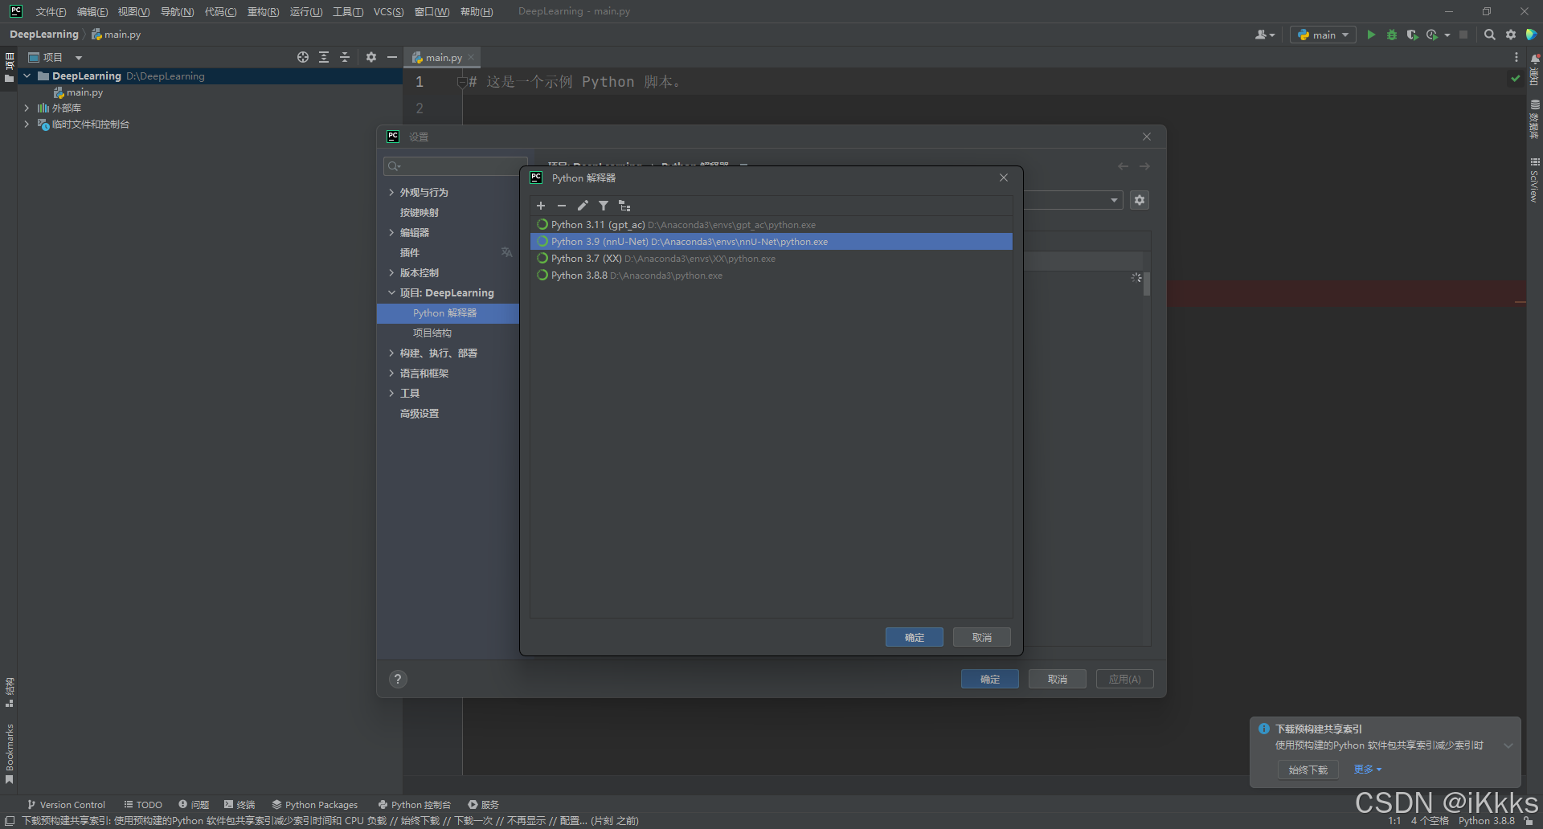Click the filter icon in the interpreter list toolbar
The image size is (1543, 829).
click(x=604, y=206)
